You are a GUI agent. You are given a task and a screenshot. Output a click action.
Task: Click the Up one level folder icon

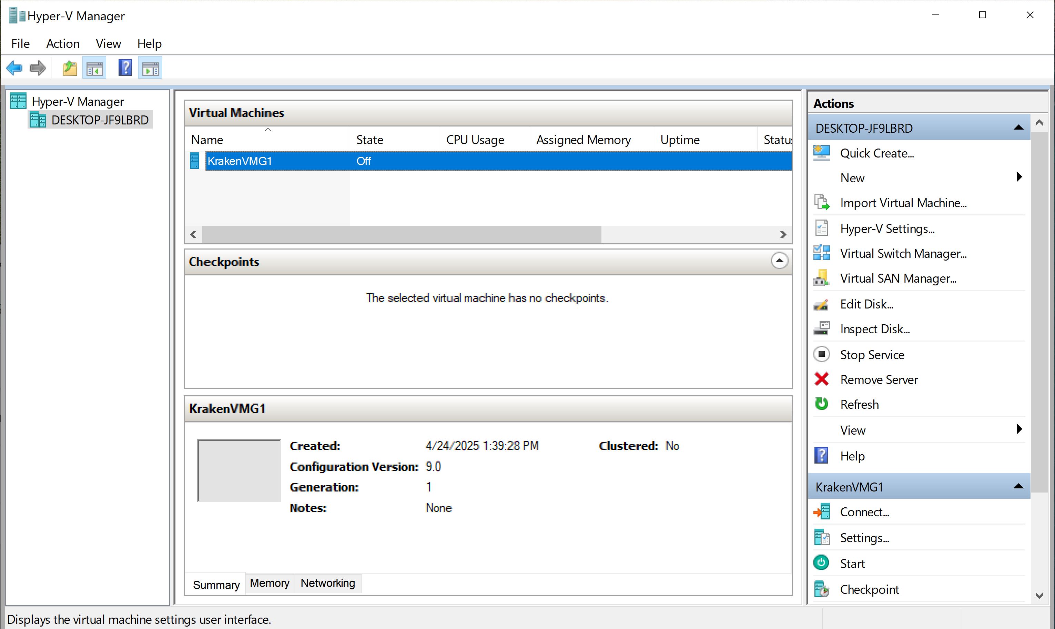click(70, 68)
